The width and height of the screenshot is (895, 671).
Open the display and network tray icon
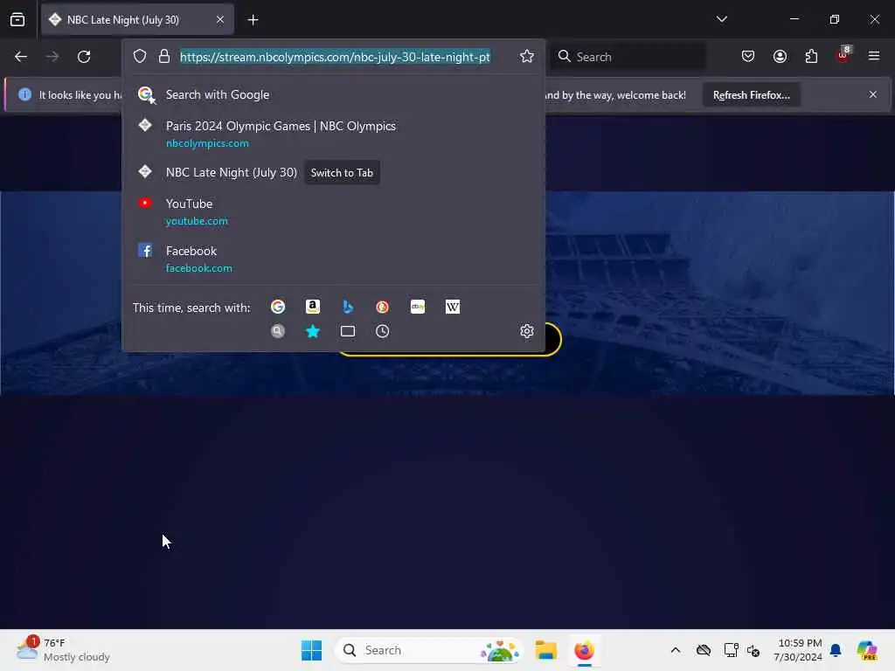[731, 650]
